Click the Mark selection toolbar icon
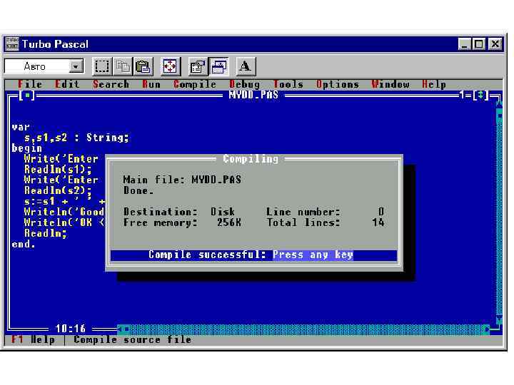The width and height of the screenshot is (514, 385). click(102, 66)
